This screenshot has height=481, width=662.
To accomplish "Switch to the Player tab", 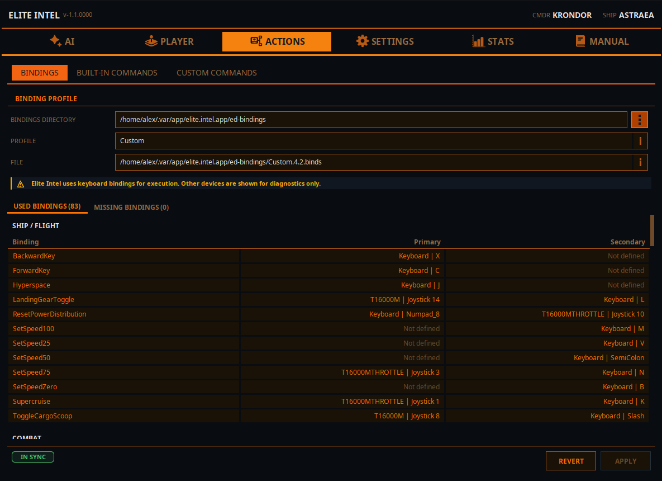I will click(x=169, y=41).
